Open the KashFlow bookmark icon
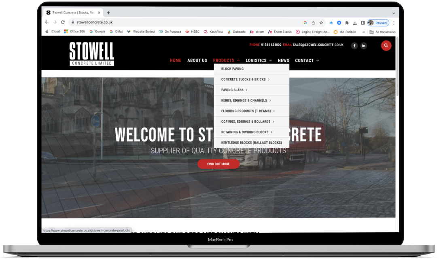The width and height of the screenshot is (439, 259). coord(206,32)
